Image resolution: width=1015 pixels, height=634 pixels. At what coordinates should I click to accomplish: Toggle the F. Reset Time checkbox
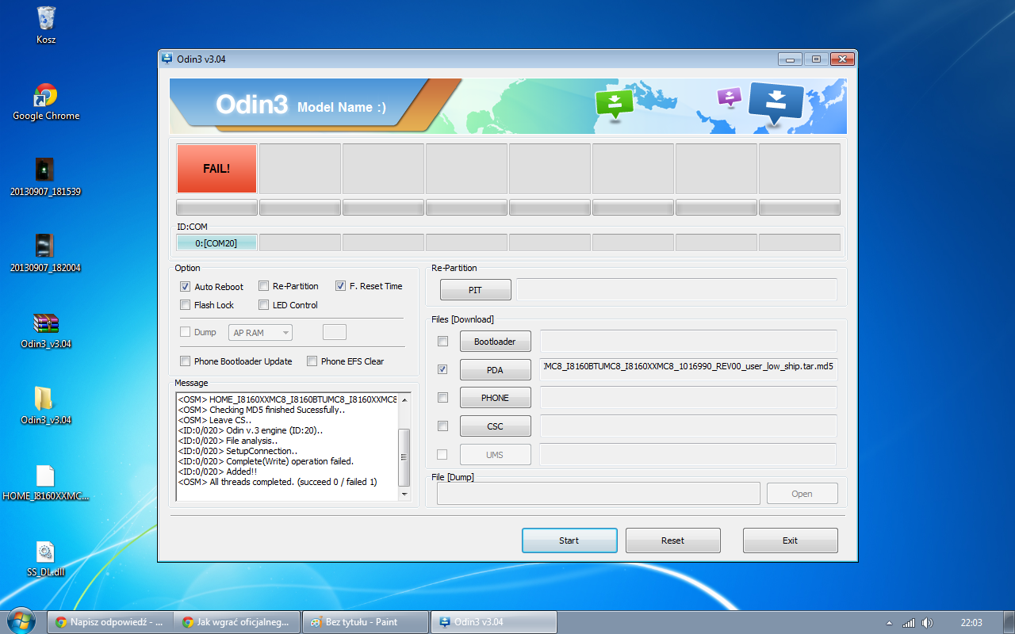point(340,286)
